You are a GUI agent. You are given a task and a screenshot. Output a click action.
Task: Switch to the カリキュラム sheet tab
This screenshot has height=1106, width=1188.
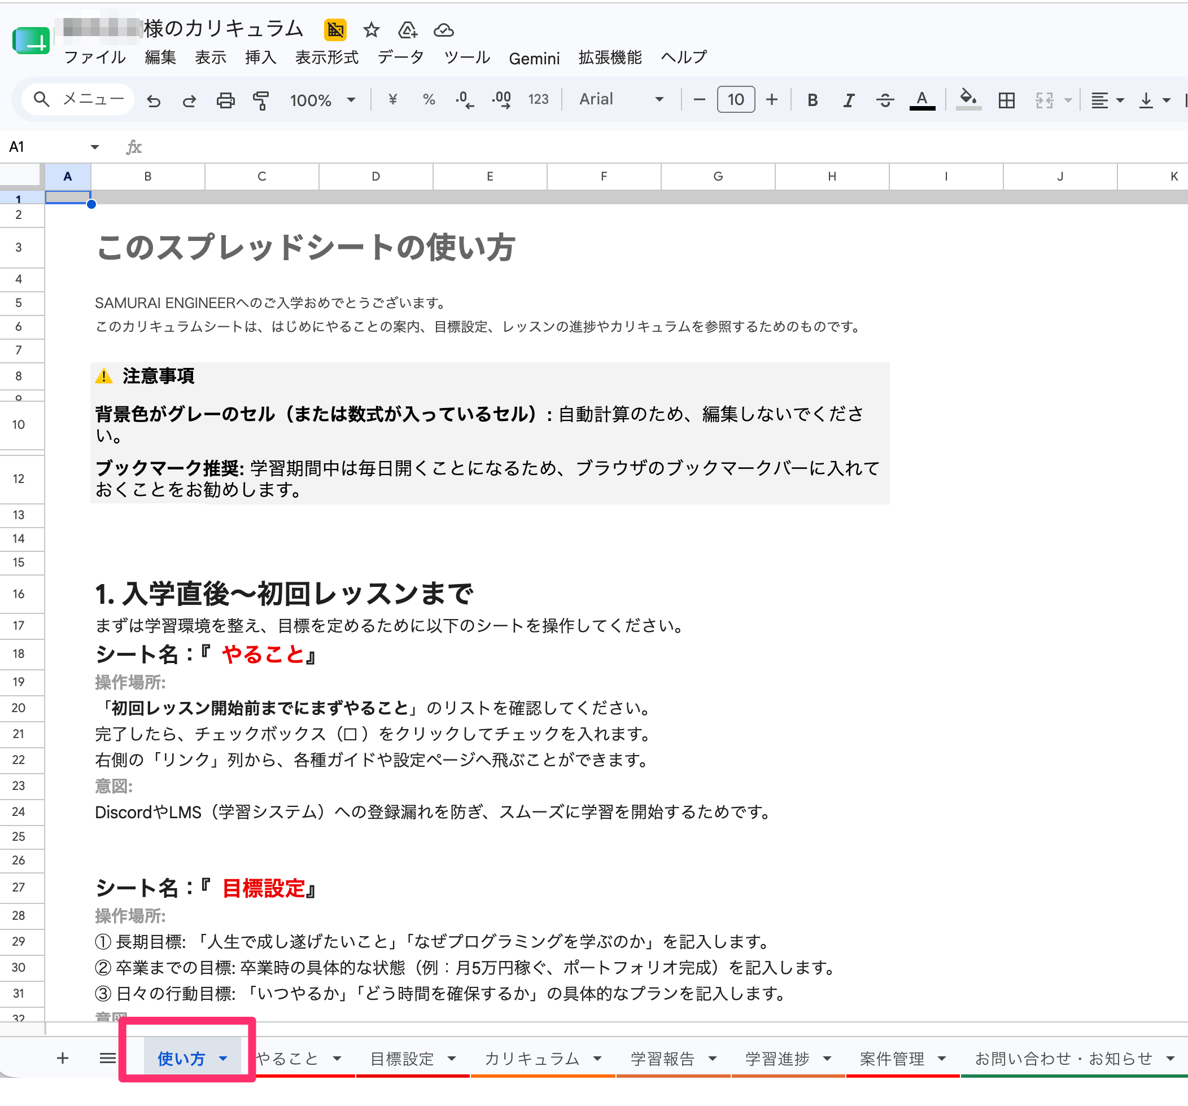tap(532, 1059)
